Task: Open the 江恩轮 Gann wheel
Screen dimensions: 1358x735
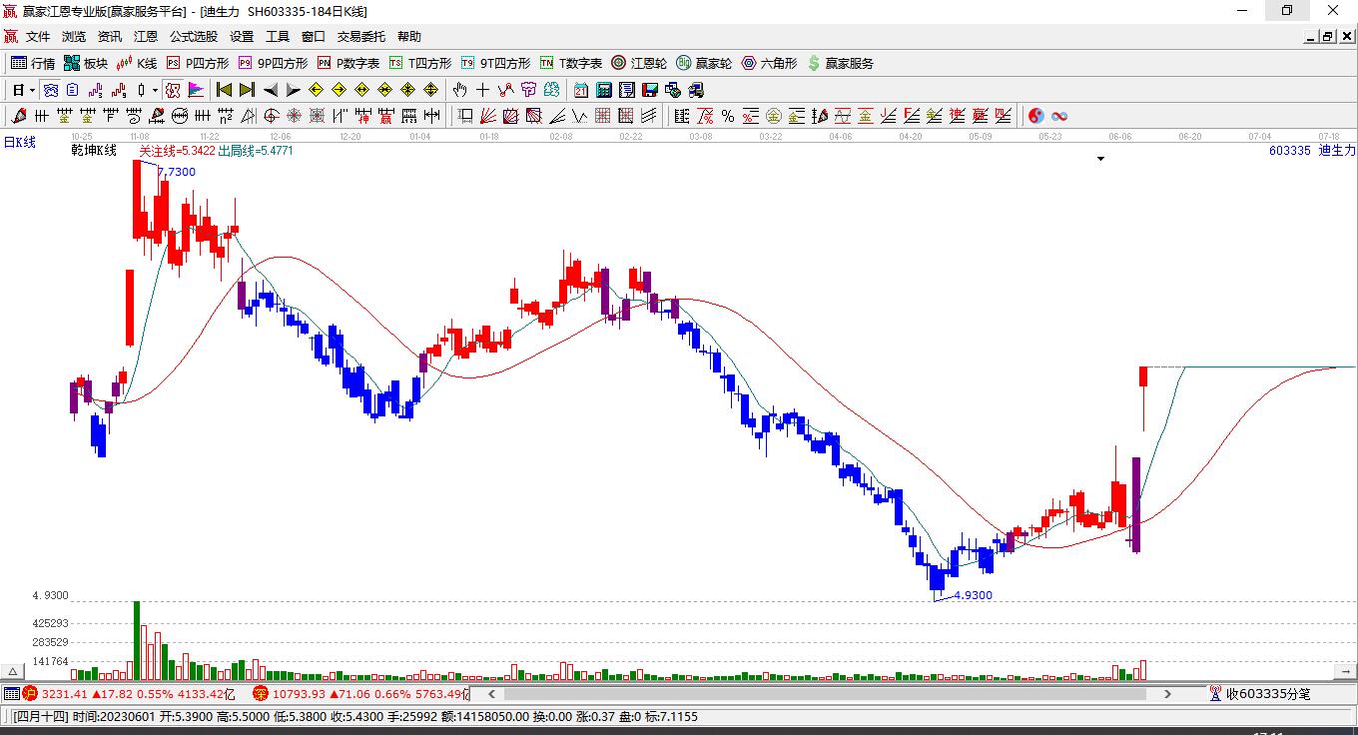Action: pyautogui.click(x=639, y=63)
